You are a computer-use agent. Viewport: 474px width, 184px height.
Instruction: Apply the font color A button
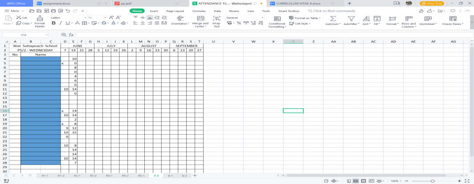[x=113, y=23]
